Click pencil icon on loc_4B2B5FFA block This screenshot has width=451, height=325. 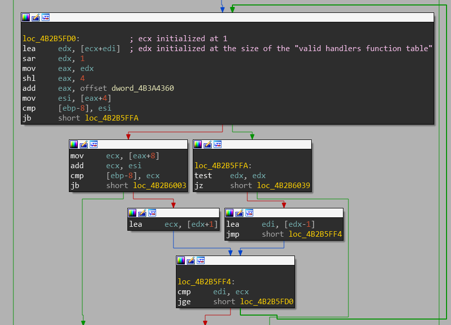(x=208, y=144)
